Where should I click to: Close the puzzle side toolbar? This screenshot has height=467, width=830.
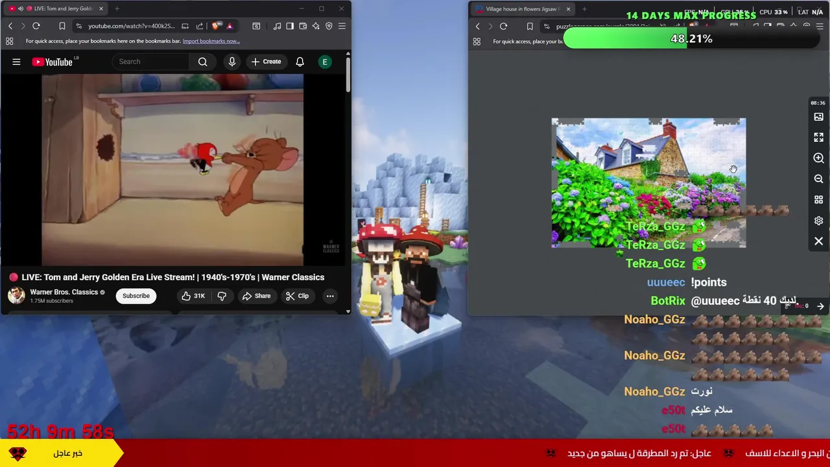click(x=818, y=241)
